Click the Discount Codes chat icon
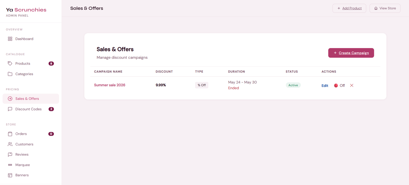The image size is (409, 185). (10, 109)
